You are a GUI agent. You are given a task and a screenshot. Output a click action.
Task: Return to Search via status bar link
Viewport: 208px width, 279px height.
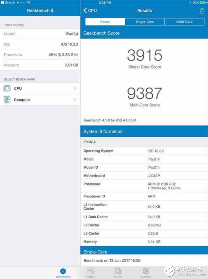pyautogui.click(x=8, y=2)
